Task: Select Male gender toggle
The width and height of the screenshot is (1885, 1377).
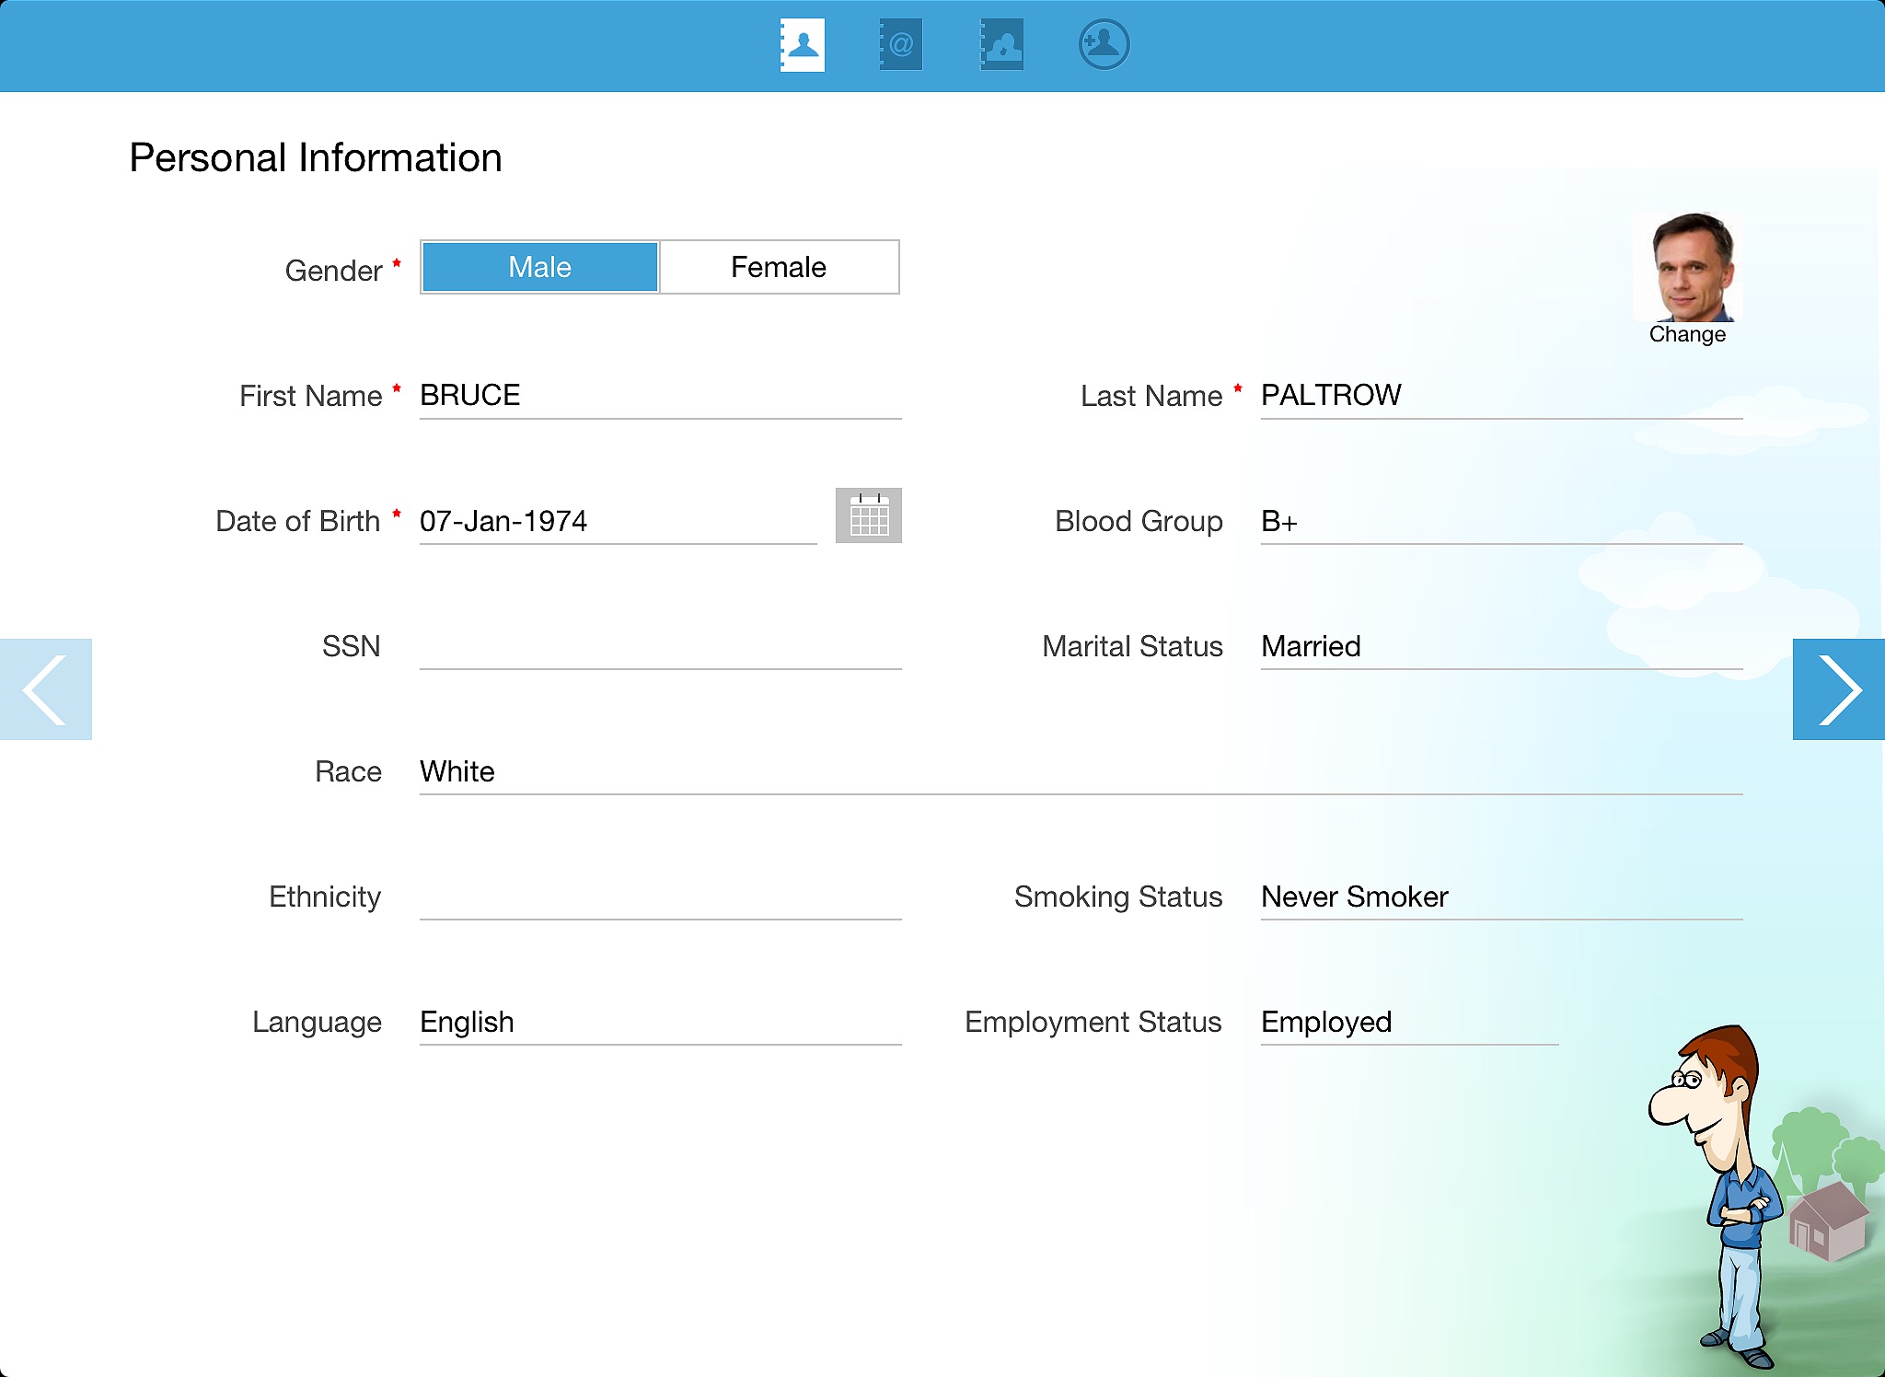Action: (x=540, y=266)
